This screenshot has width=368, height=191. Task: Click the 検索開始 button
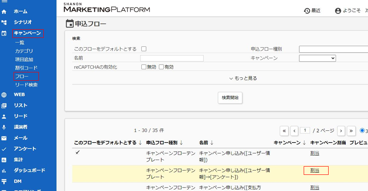pos(230,98)
